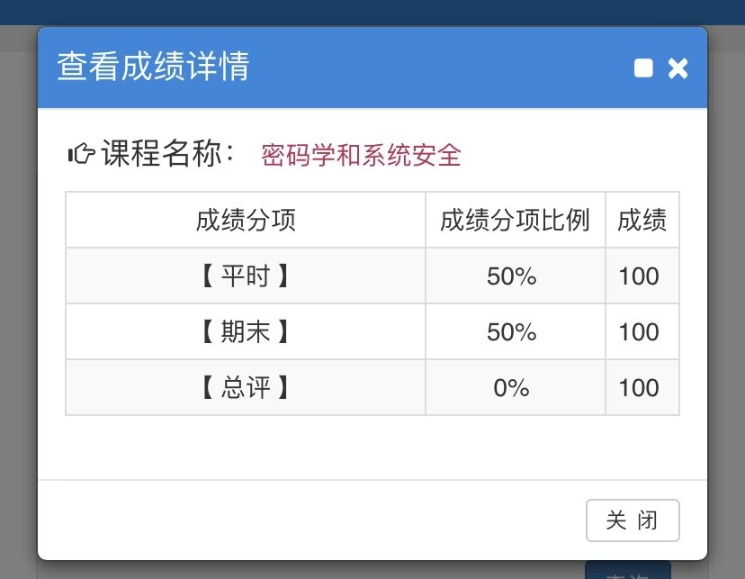
Task: Select the 课程名称 label text
Action: click(x=168, y=155)
